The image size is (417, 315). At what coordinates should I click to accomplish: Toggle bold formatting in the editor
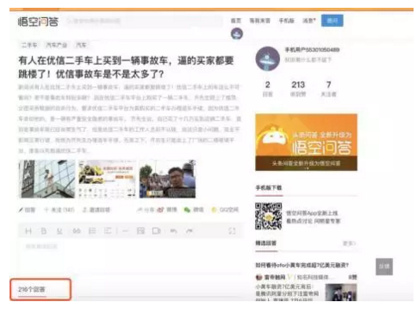tap(44, 231)
